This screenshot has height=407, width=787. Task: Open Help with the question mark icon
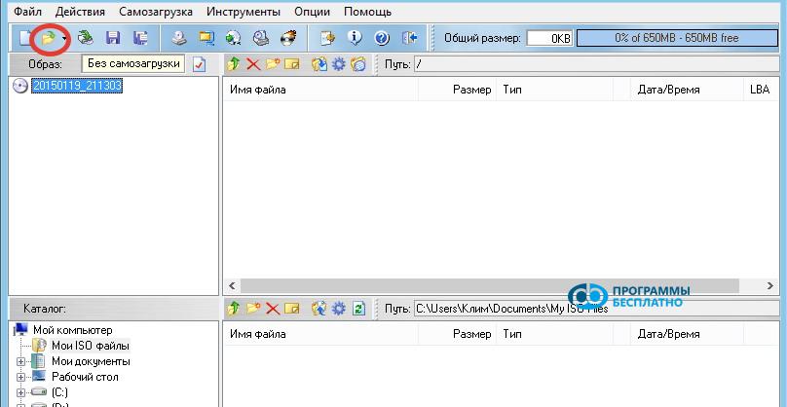click(x=382, y=38)
